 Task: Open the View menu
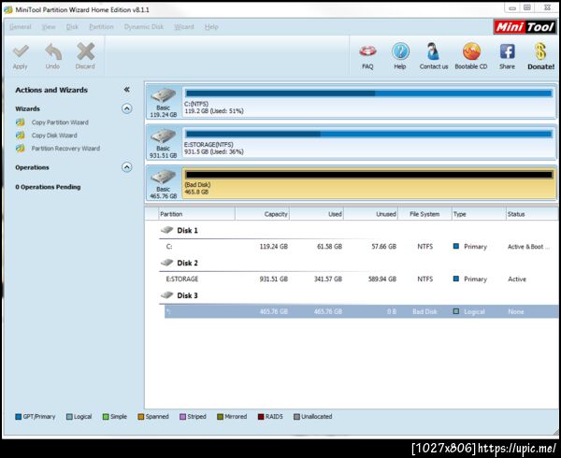(x=49, y=27)
